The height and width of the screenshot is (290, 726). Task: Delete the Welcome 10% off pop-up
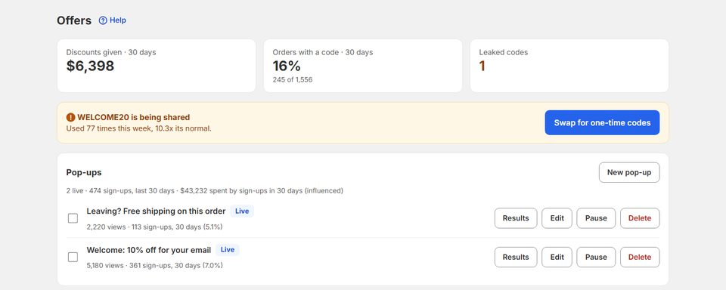(640, 258)
